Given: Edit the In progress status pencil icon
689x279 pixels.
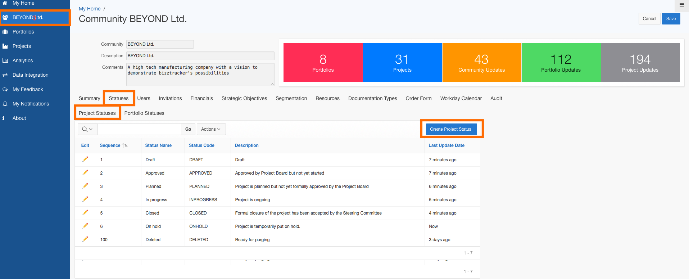Looking at the screenshot, I should pyautogui.click(x=85, y=199).
